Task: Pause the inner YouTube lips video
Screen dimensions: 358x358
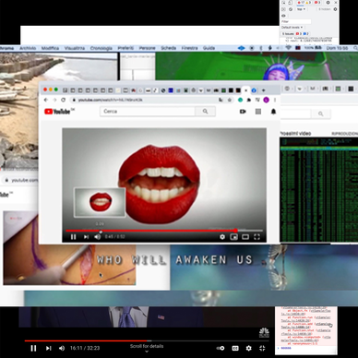Action: [73, 237]
